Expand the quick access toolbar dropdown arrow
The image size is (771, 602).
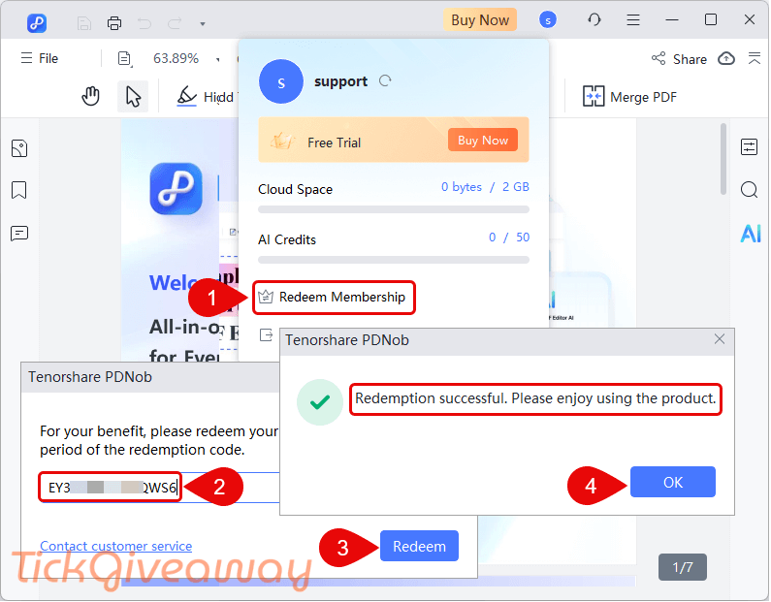click(202, 23)
